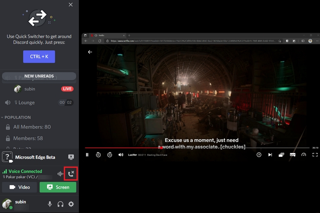Click lock icon beside All Members
Screen dimensions: 320x213
pyautogui.click(x=8, y=127)
